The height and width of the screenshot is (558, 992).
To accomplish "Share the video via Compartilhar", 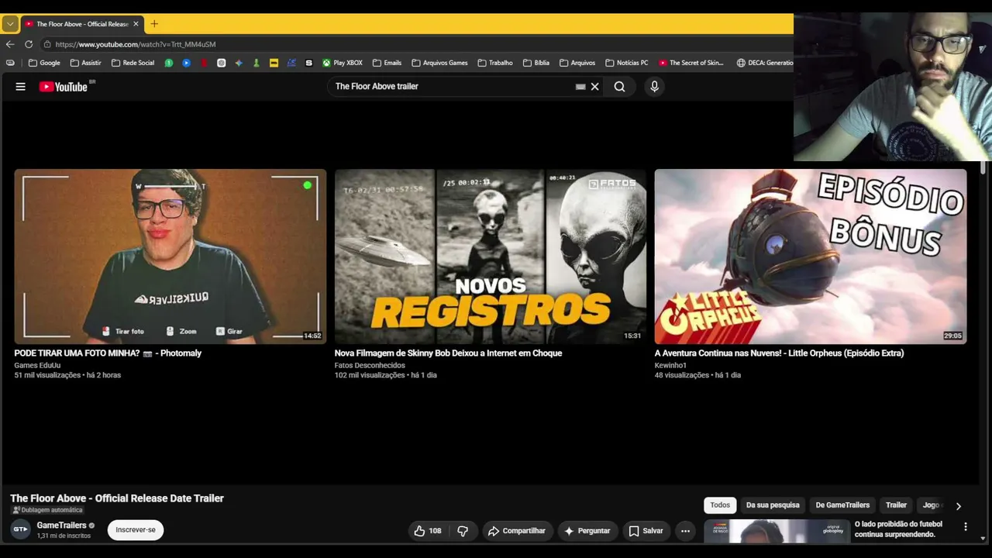I will pos(516,531).
